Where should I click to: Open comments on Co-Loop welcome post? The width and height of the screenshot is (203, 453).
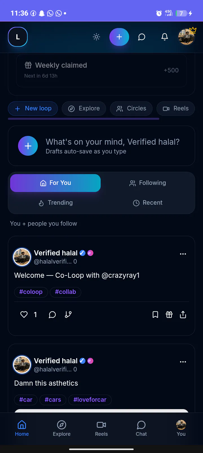52,315
